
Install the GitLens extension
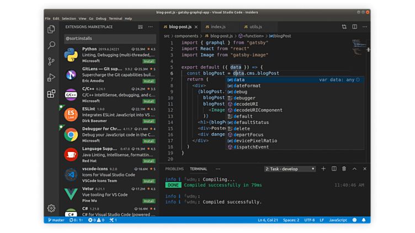pos(149,81)
